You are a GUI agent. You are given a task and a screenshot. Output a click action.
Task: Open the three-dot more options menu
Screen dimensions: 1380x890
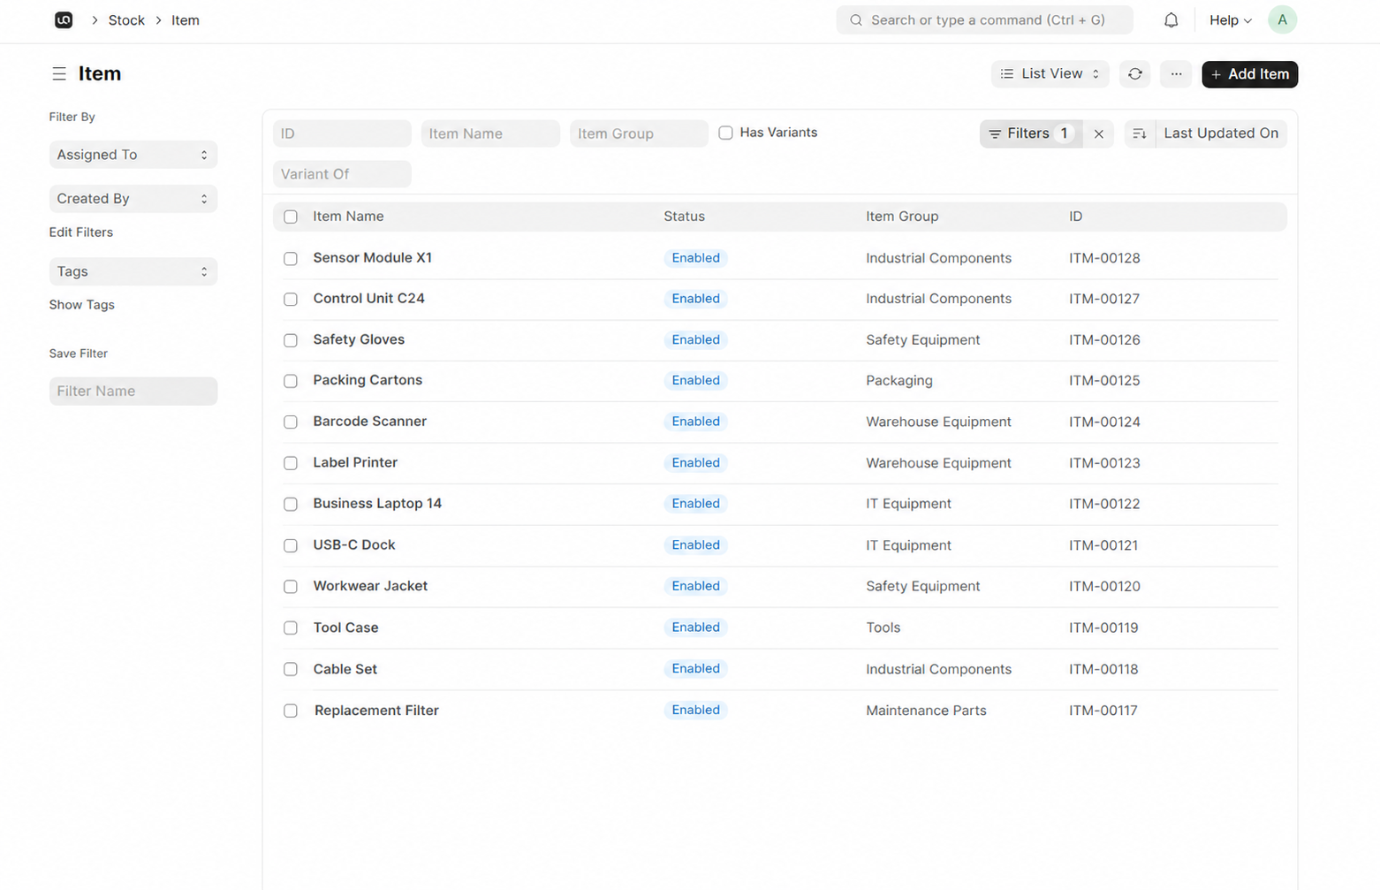coord(1176,74)
